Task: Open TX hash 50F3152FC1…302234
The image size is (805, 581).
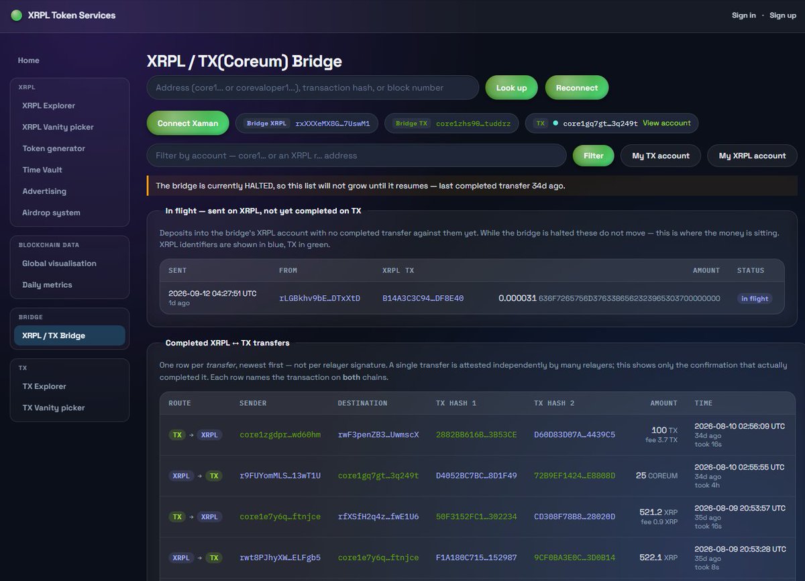Action: 476,517
